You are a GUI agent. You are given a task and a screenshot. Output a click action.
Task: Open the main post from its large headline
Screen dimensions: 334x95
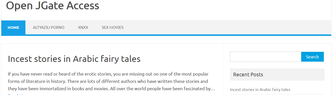(74, 59)
